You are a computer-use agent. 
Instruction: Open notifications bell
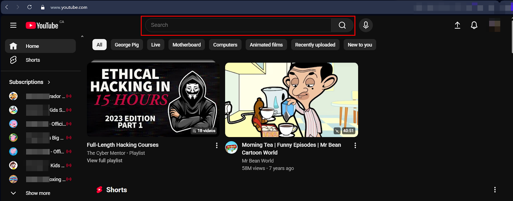point(474,25)
